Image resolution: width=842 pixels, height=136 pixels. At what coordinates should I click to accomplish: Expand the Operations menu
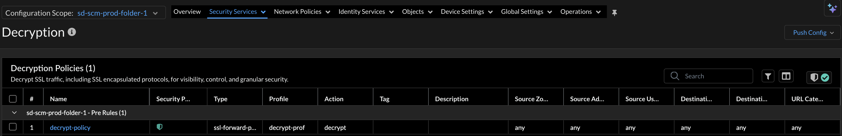(x=580, y=12)
